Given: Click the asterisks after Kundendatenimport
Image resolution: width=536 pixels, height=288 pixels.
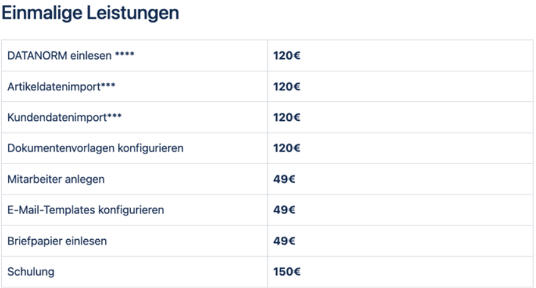Looking at the screenshot, I should (x=114, y=116).
